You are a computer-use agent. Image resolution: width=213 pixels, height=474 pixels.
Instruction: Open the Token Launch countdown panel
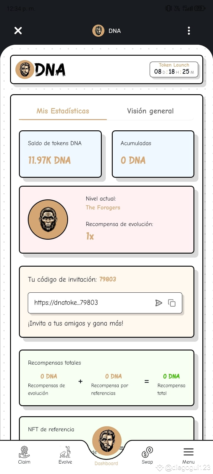(x=174, y=69)
